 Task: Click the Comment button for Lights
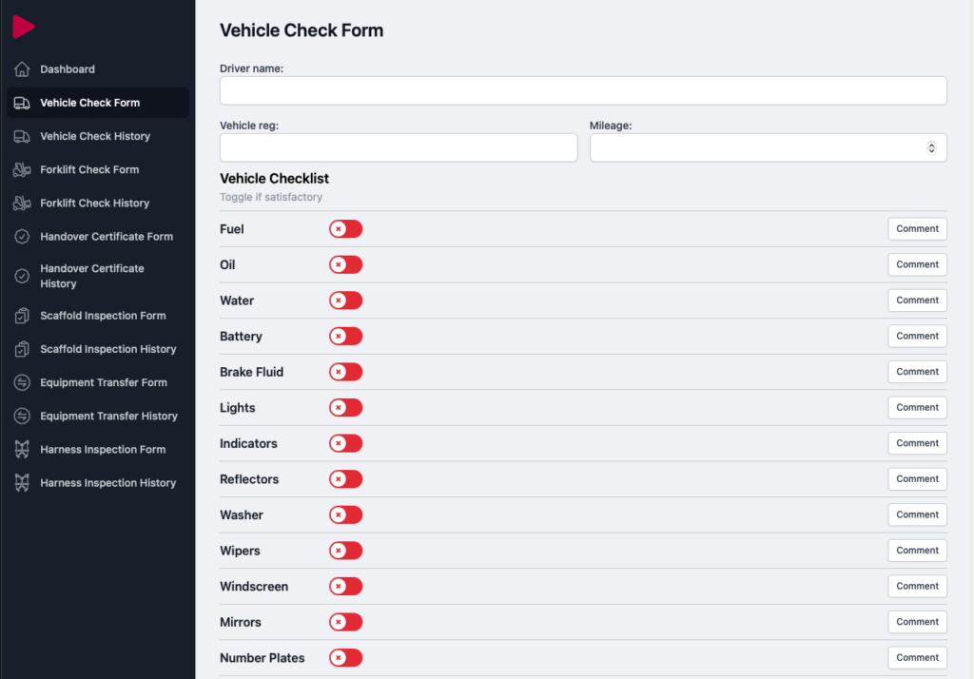point(917,407)
